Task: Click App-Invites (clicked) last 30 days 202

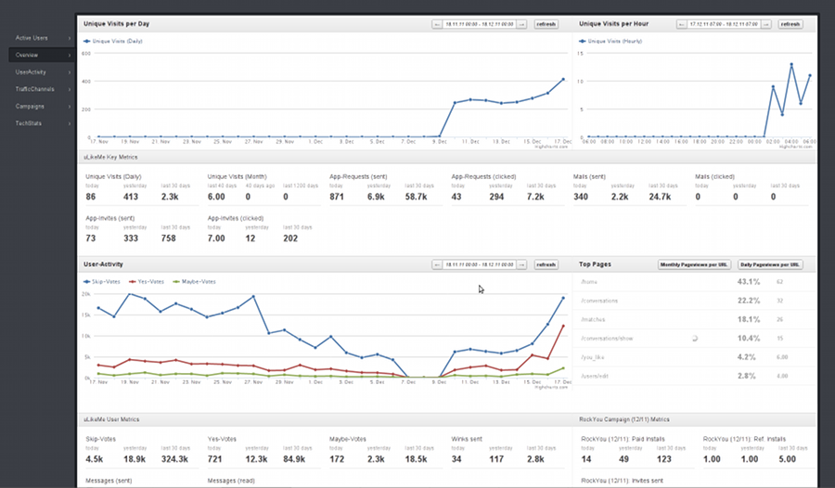Action: pyautogui.click(x=290, y=238)
